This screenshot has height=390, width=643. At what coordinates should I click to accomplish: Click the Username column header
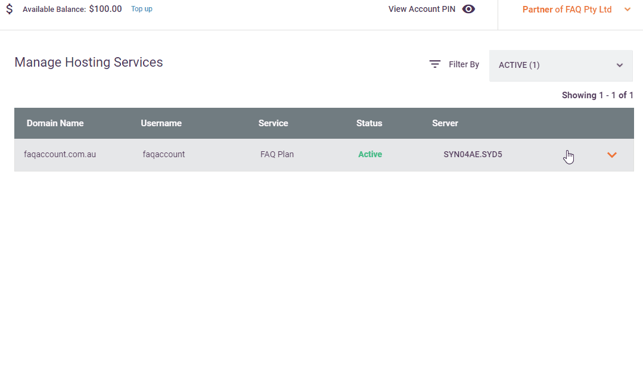pos(161,123)
